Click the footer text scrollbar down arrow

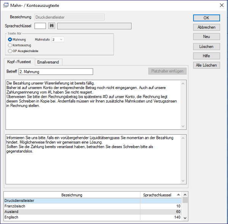(183, 181)
